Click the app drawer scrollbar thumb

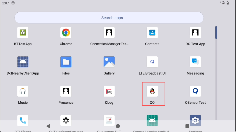coord(216,32)
